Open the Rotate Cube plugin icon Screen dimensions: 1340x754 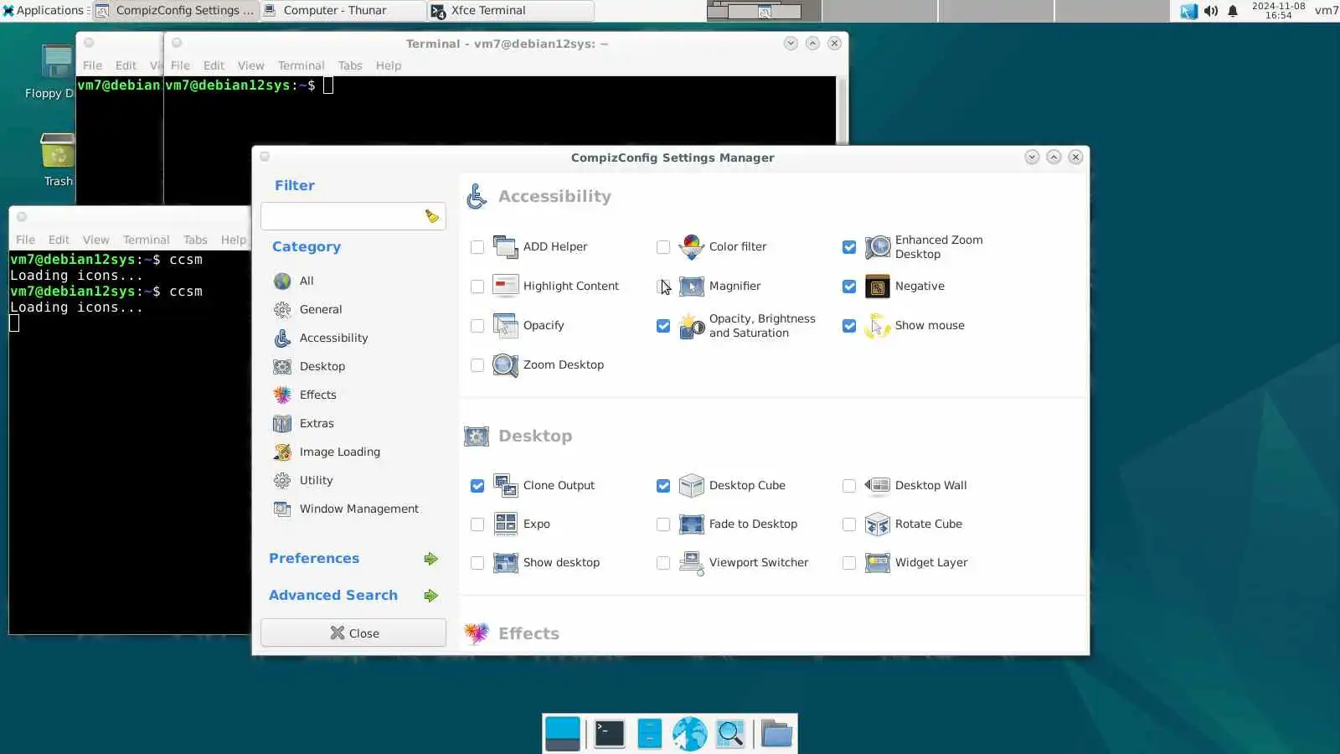pyautogui.click(x=878, y=524)
